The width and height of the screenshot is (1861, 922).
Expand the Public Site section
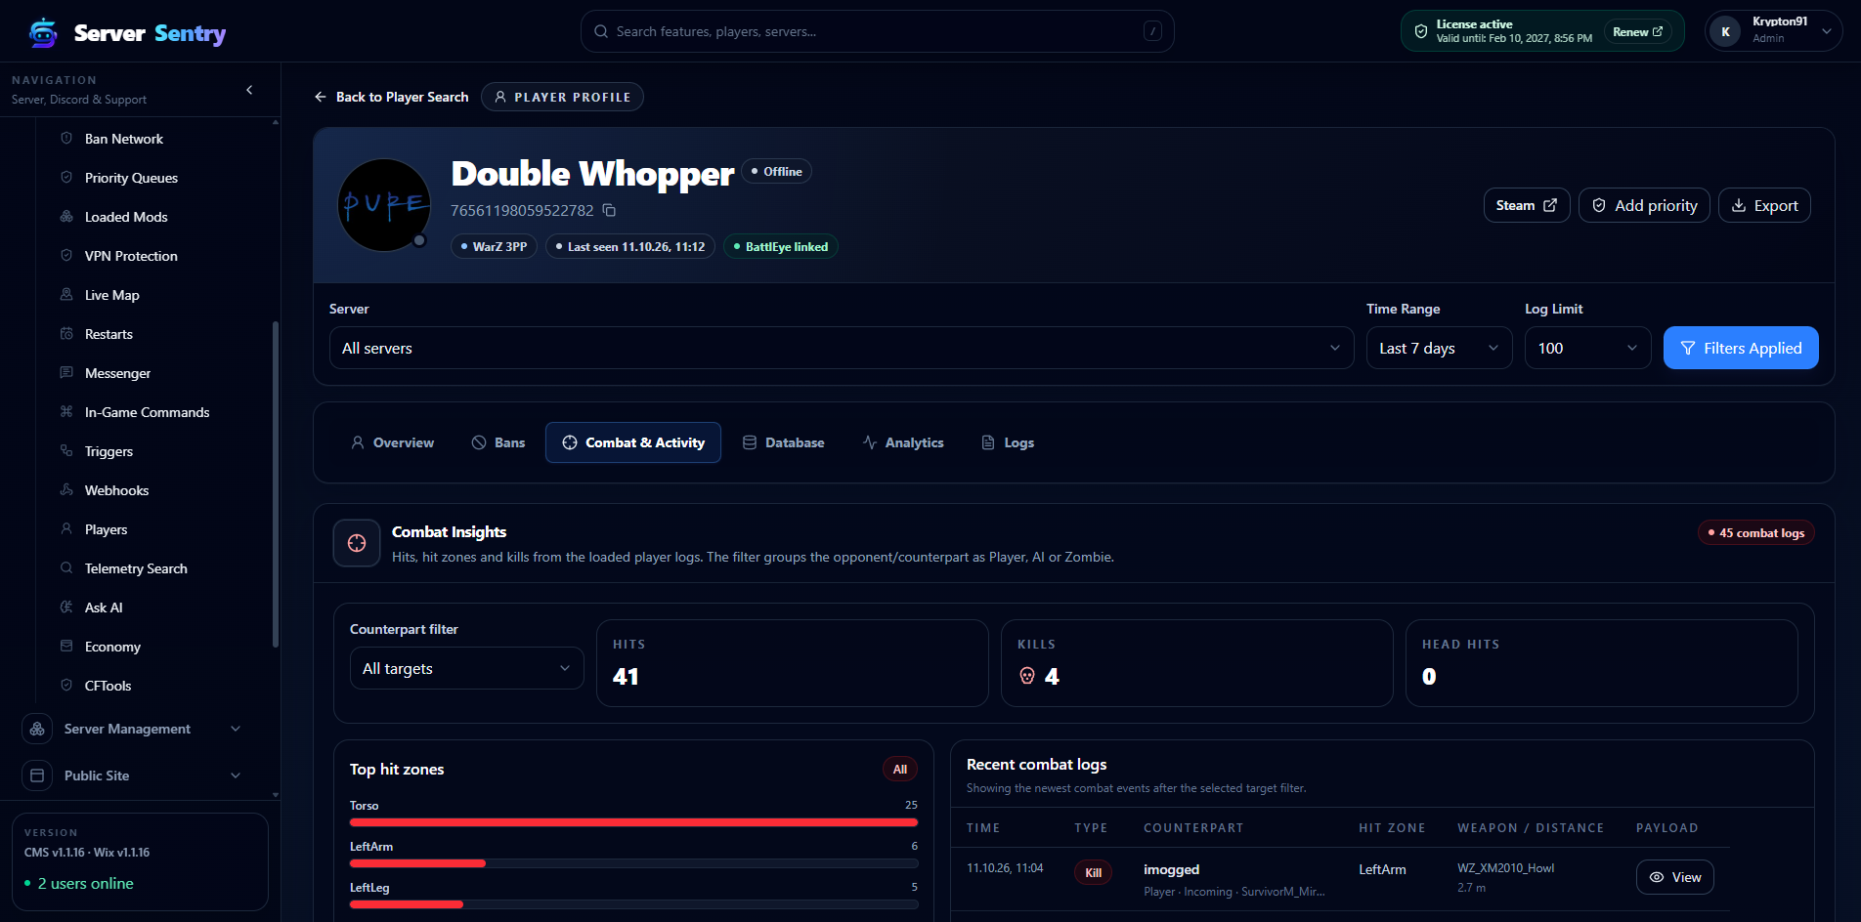tap(133, 775)
